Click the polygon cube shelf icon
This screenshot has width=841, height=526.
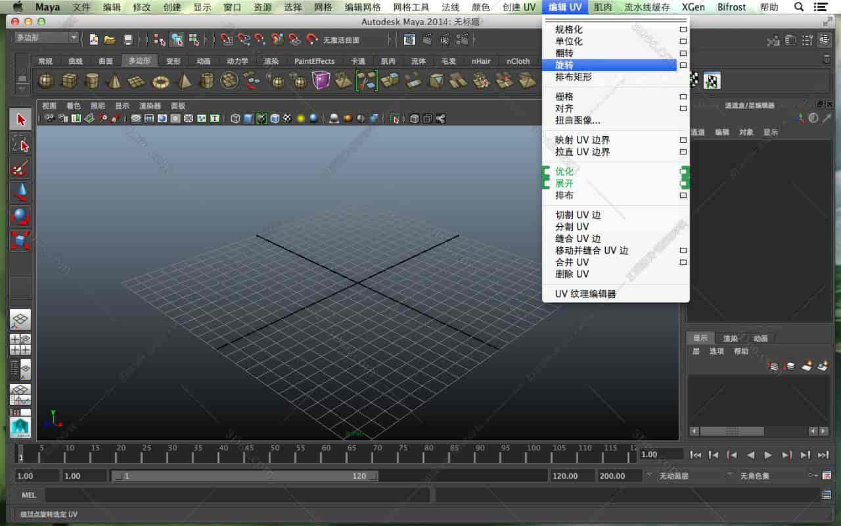69,81
